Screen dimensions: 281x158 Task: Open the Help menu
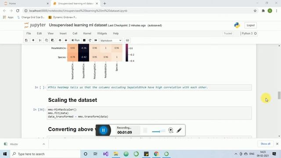[x=116, y=33]
